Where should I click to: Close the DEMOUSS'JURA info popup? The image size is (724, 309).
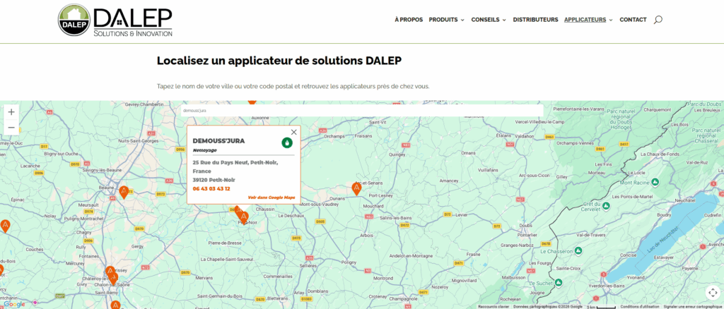point(294,131)
